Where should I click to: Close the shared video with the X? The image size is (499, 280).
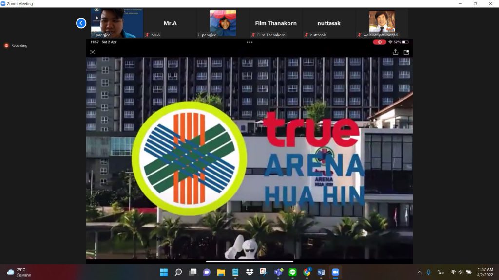click(x=93, y=52)
